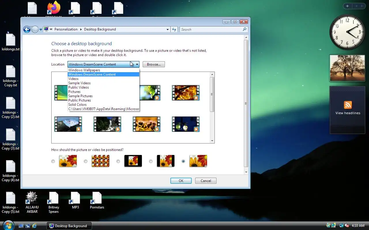Click Personalization in the address breadcrumb
The width and height of the screenshot is (369, 230).
point(66,29)
